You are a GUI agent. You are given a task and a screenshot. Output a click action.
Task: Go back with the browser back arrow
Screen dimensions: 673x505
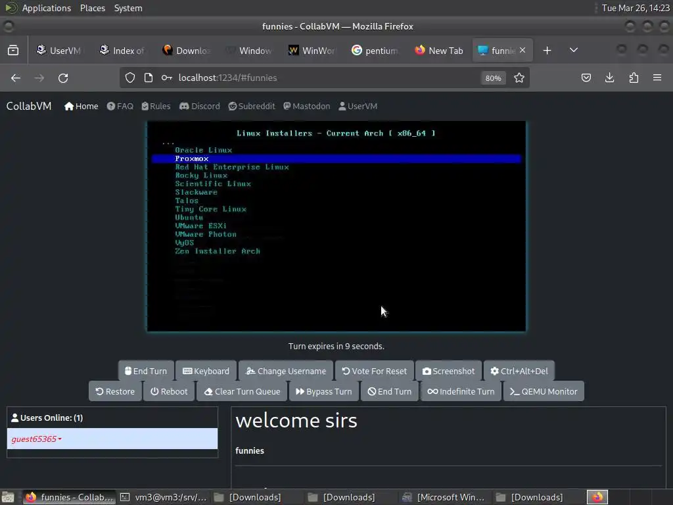click(16, 78)
